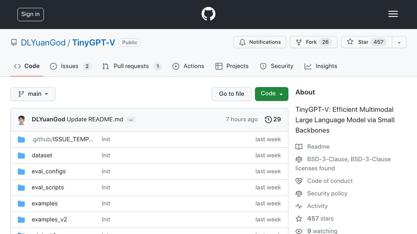The width and height of the screenshot is (417, 234).
Task: View the 29 commits history
Action: click(273, 120)
